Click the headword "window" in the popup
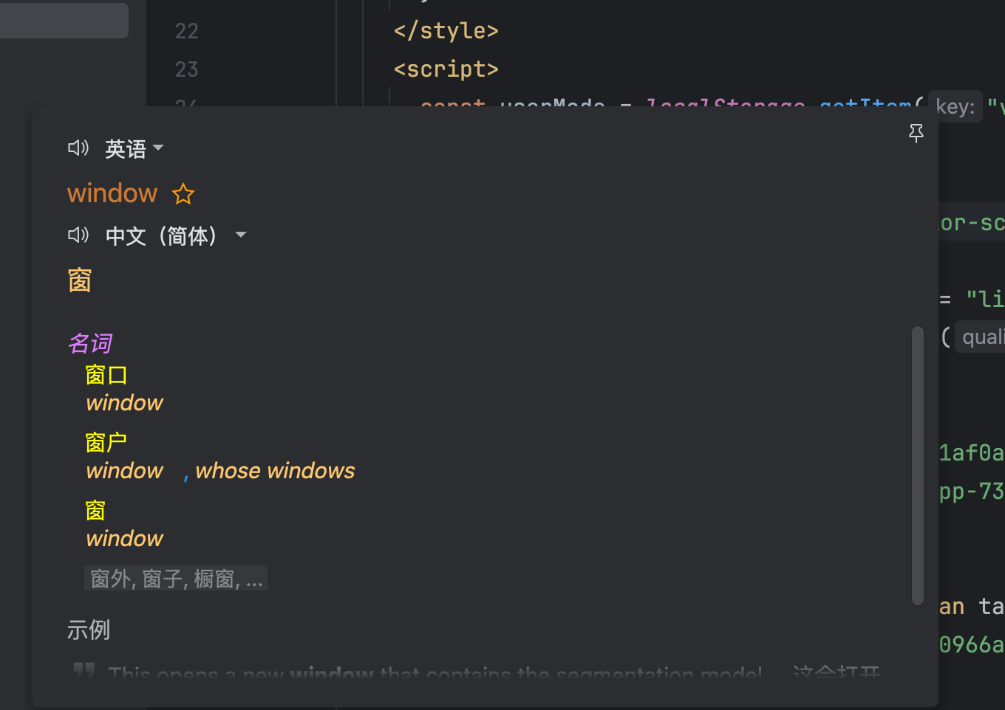Viewport: 1005px width, 710px height. click(112, 193)
